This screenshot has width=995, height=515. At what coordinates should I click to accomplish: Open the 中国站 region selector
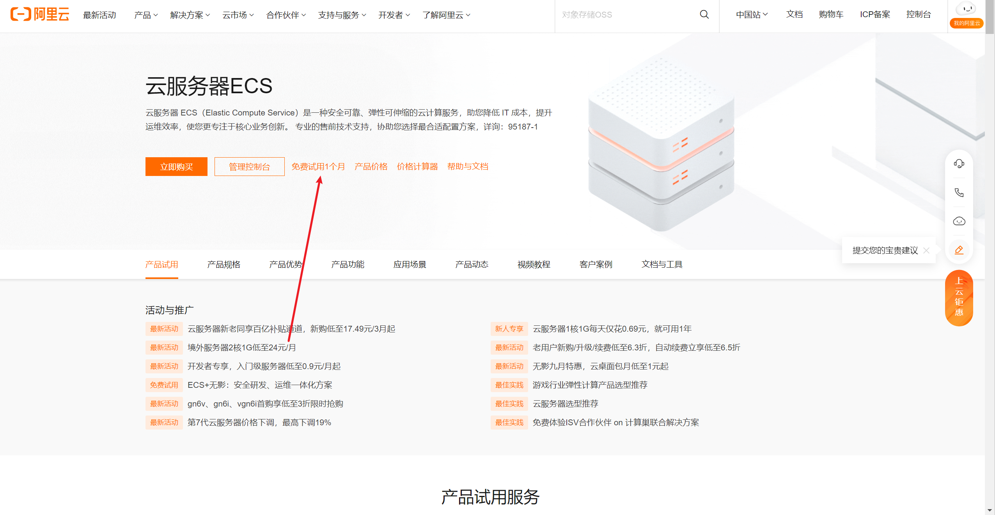point(752,15)
